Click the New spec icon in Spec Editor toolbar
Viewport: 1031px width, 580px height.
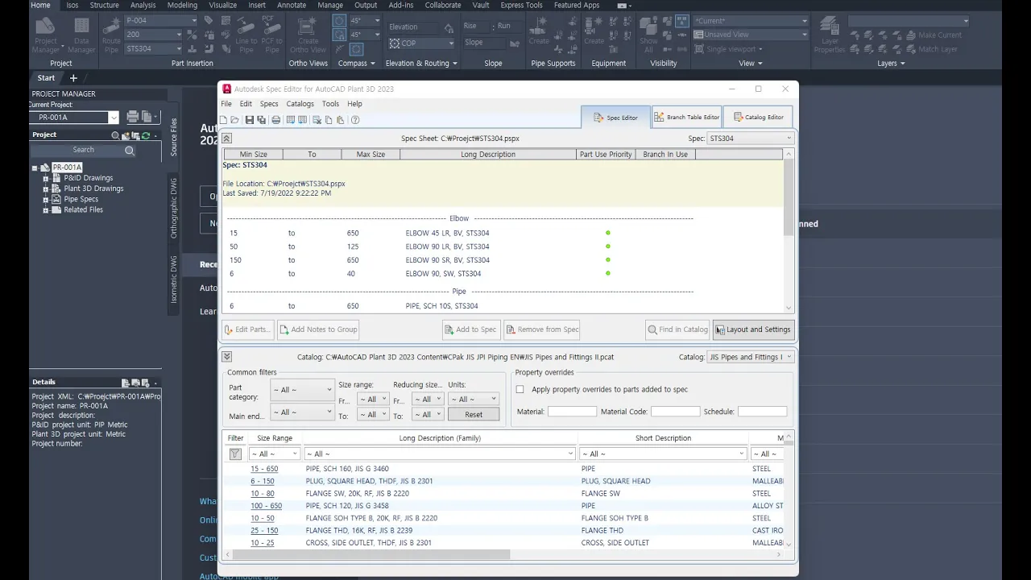pyautogui.click(x=223, y=120)
